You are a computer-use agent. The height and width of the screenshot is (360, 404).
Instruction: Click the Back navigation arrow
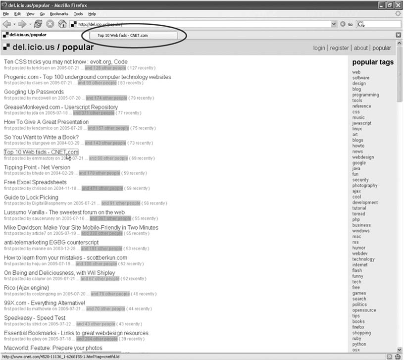[x=7, y=24]
